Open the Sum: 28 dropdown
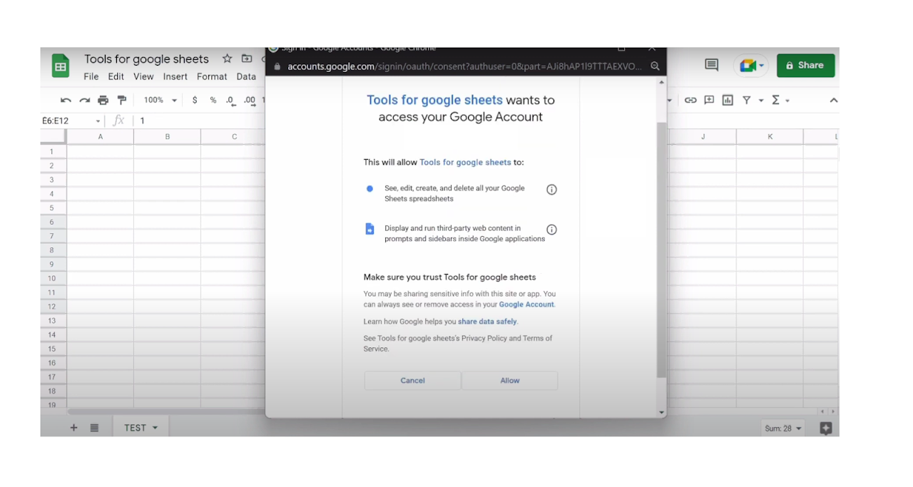This screenshot has width=913, height=487. 783,429
